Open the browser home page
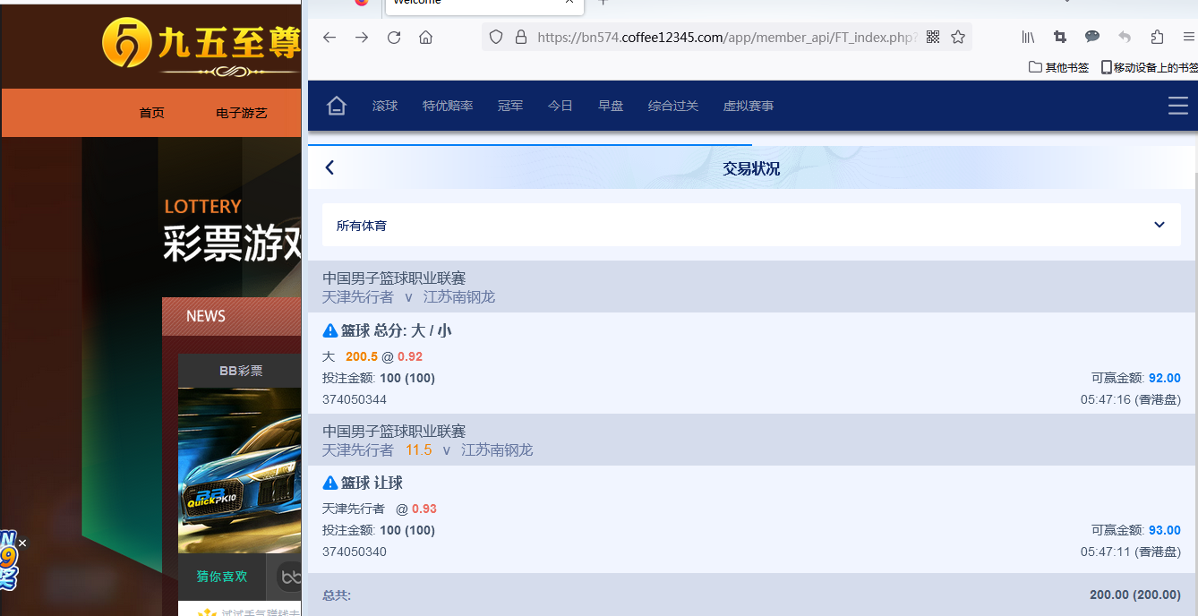Screen dimensions: 1198x616 point(426,37)
